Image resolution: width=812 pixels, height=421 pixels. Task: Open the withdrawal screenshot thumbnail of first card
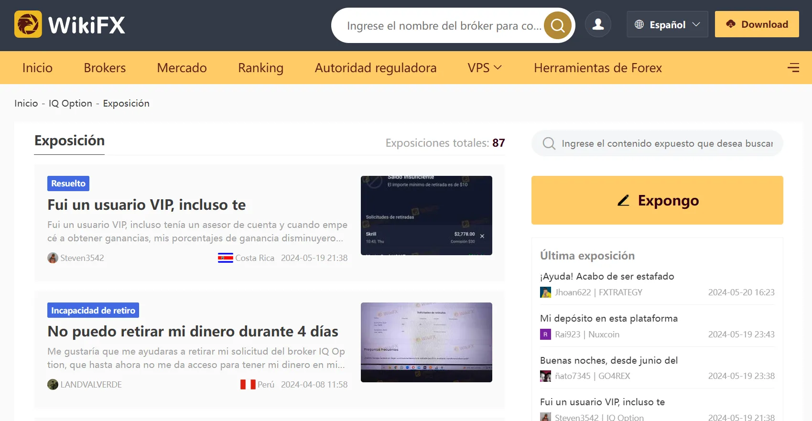(426, 216)
